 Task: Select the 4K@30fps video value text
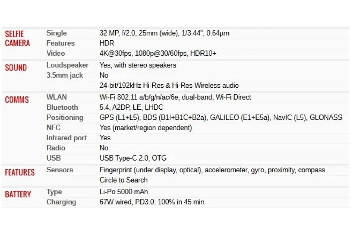click(x=115, y=54)
